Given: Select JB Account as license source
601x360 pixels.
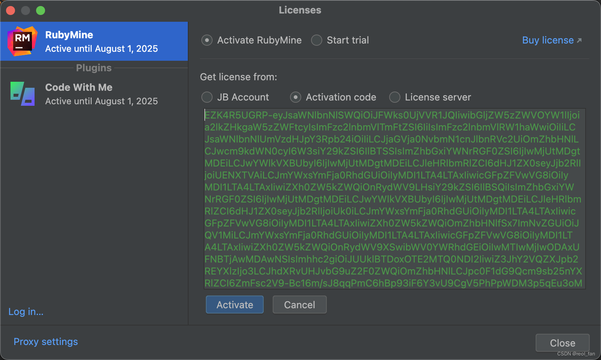Looking at the screenshot, I should pos(207,97).
